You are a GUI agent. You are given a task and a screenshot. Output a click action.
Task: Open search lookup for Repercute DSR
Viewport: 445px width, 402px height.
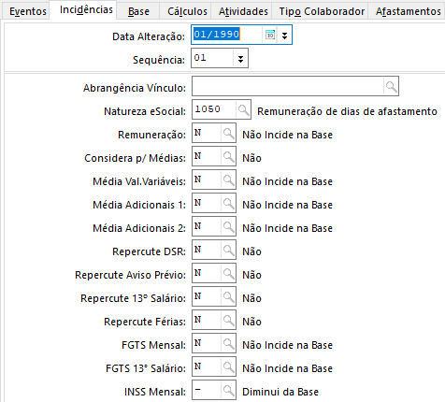pos(228,250)
